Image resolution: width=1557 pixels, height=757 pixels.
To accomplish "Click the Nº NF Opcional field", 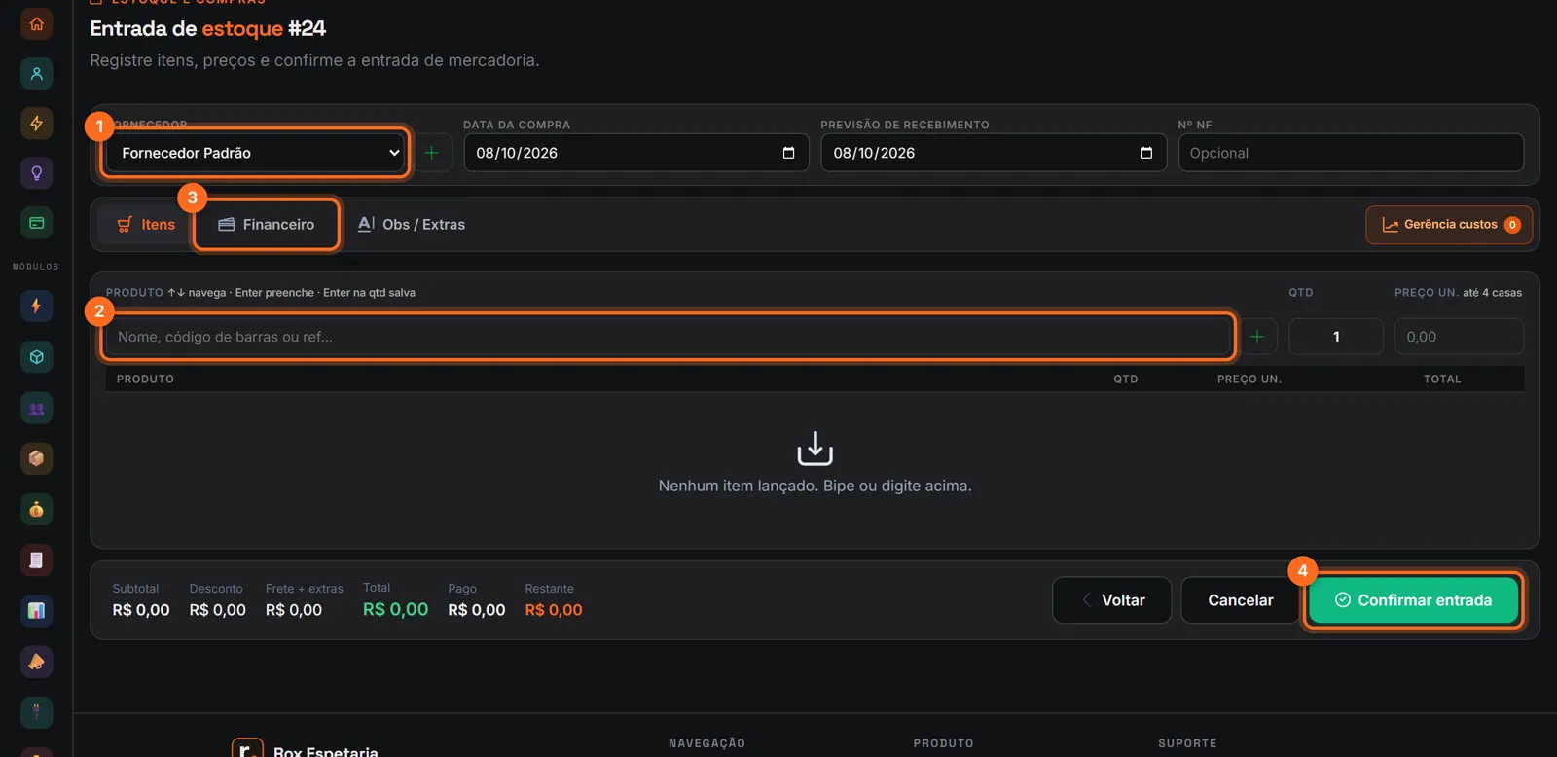I will click(1351, 153).
